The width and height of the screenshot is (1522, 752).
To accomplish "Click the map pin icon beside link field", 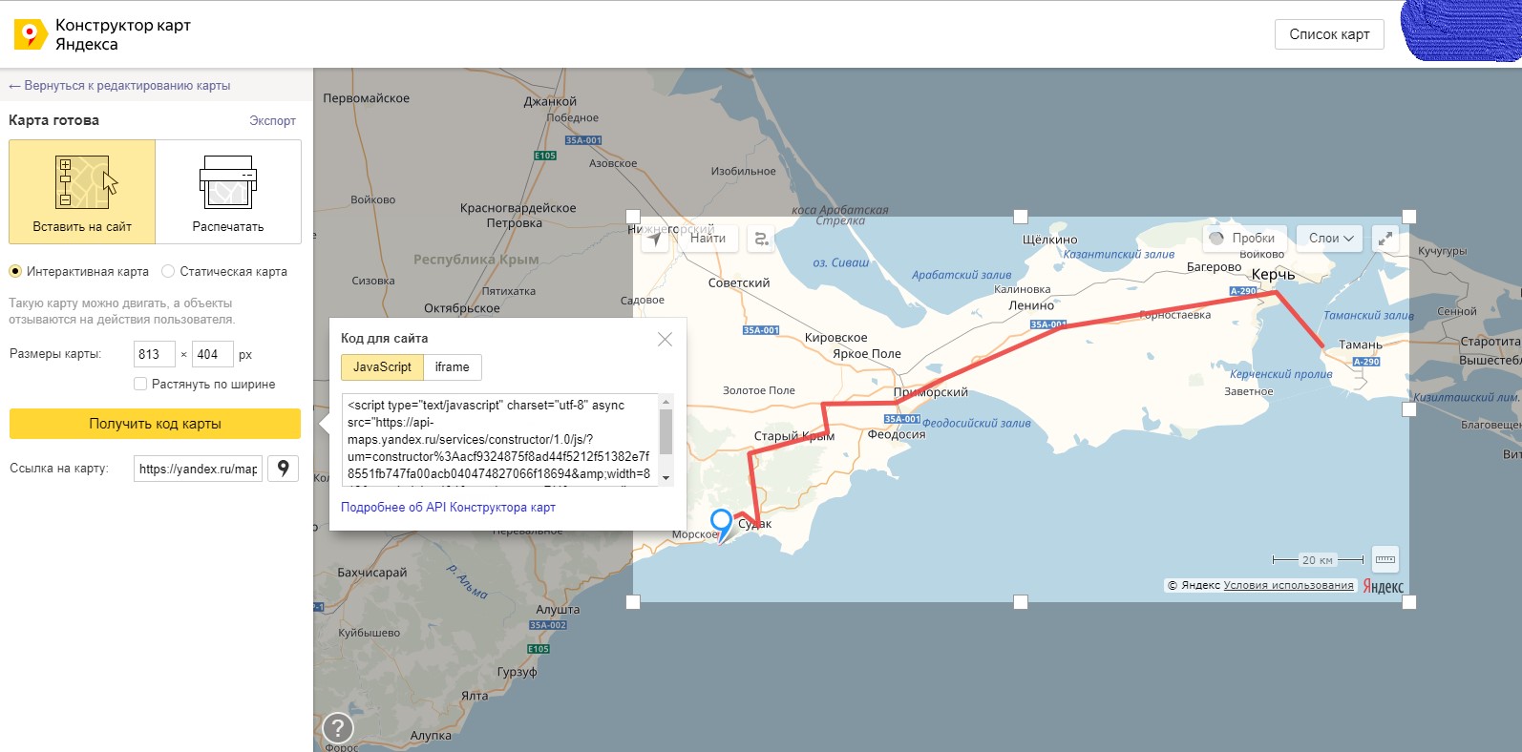I will coord(284,469).
